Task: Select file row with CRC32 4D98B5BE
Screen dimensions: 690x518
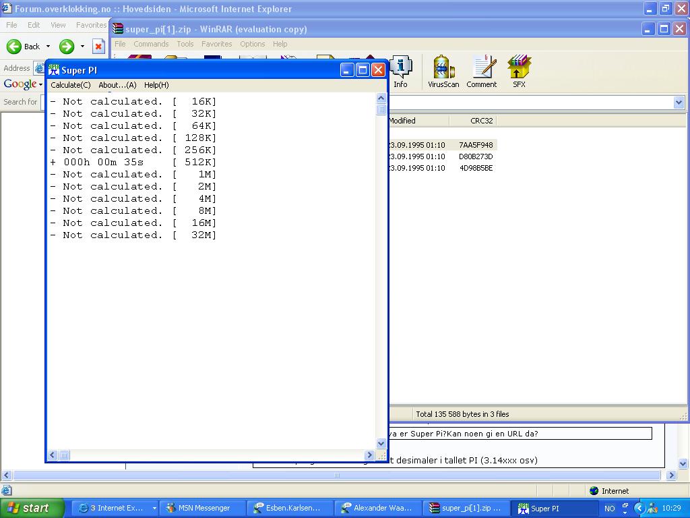Action: (x=442, y=168)
